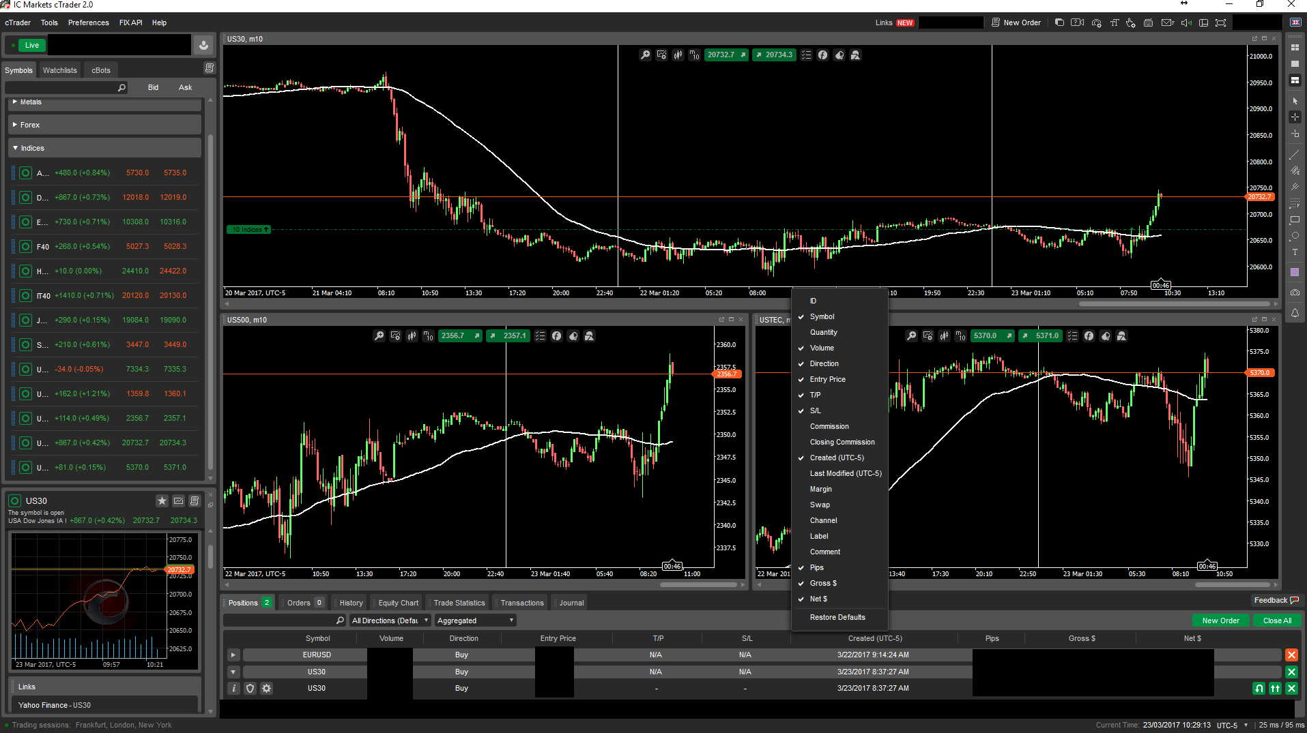Select the cursor pointer tool
Viewport: 1307px width, 733px height.
pyautogui.click(x=1295, y=101)
